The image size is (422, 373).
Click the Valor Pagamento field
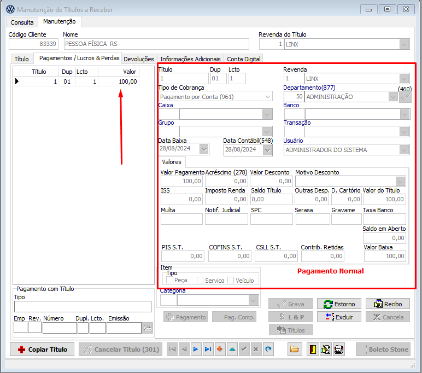[x=181, y=181]
